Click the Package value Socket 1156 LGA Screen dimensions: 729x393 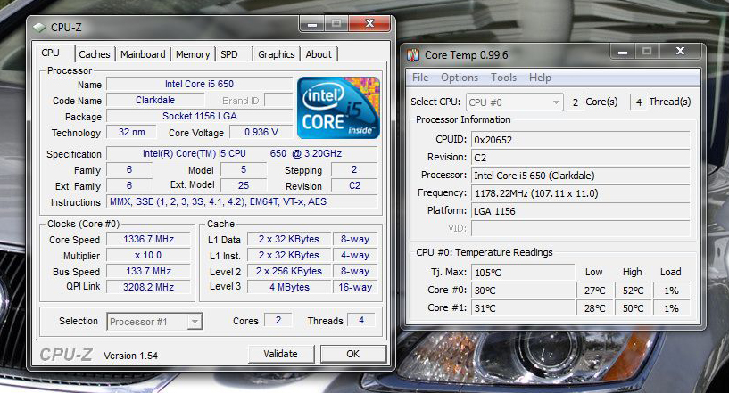pos(200,116)
